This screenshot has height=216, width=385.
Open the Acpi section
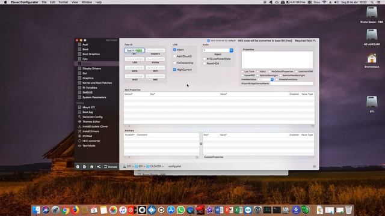click(85, 44)
